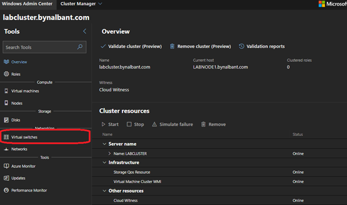Sort resources by Status column header
This screenshot has width=347, height=205.
click(x=298, y=134)
